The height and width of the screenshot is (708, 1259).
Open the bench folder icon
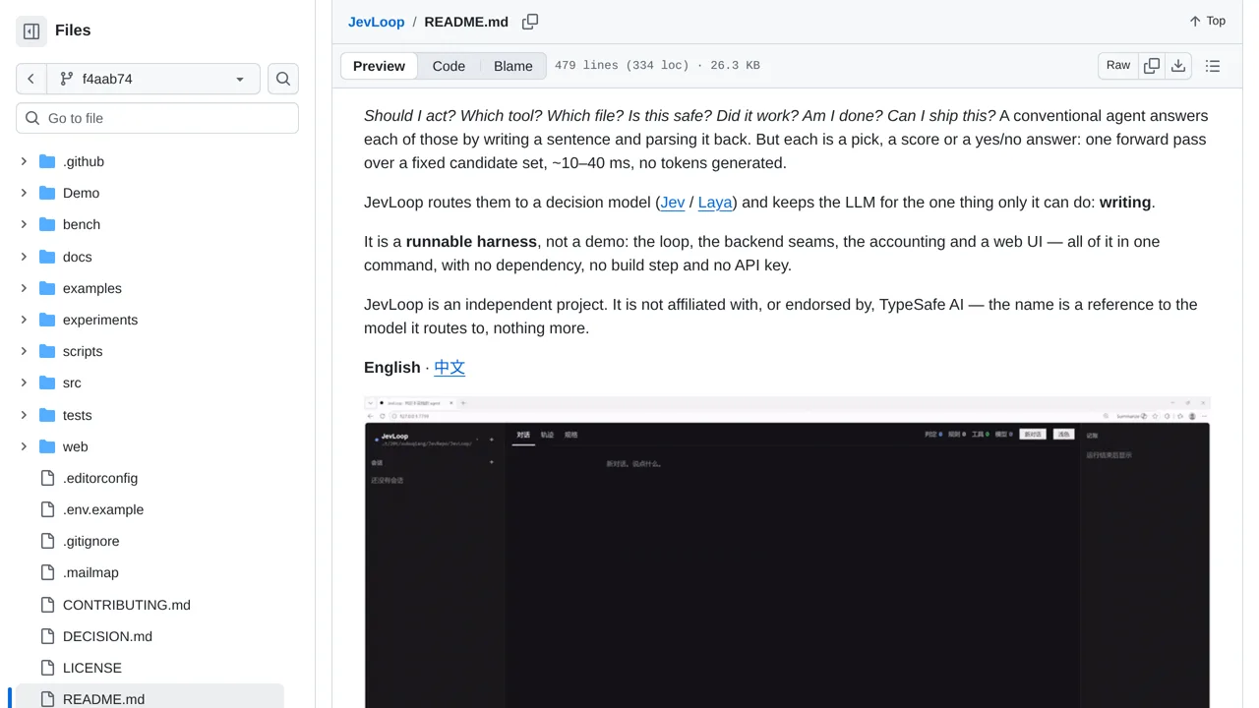point(47,224)
